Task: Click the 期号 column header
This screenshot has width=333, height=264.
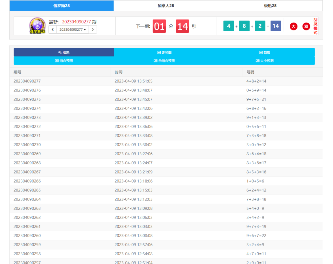Action: [x=17, y=72]
